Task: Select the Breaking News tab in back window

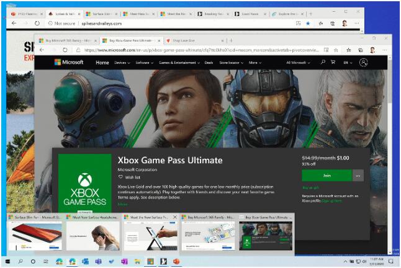Action: tap(214, 14)
